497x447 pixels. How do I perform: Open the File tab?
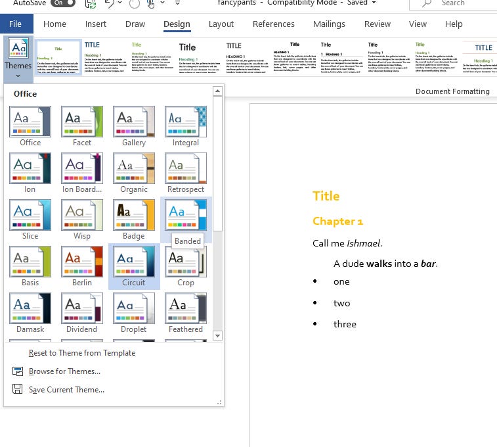(15, 24)
